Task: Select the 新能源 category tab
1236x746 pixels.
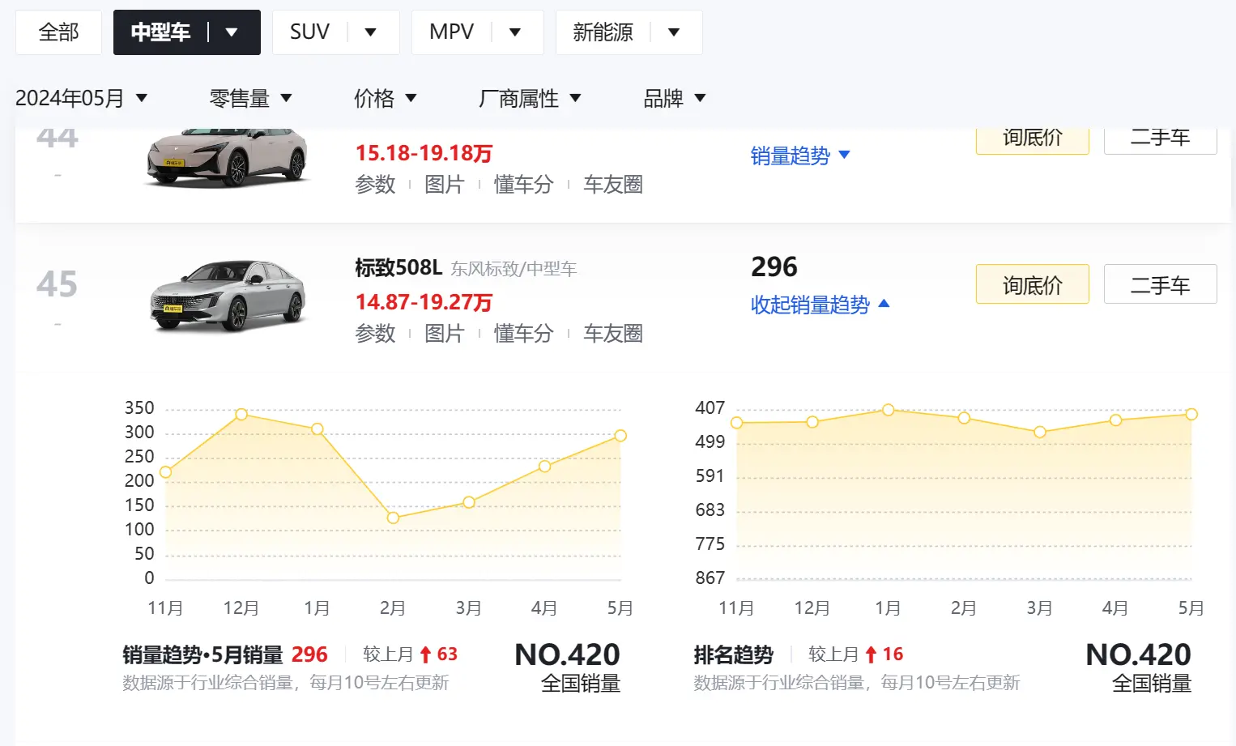Action: 603,32
